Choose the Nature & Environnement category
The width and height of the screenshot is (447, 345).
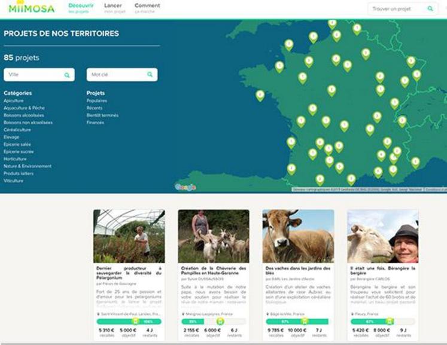[x=28, y=166]
